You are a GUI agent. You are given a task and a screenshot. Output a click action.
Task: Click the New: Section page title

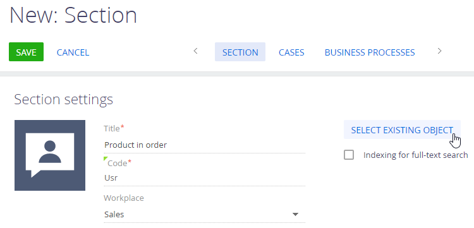(73, 15)
